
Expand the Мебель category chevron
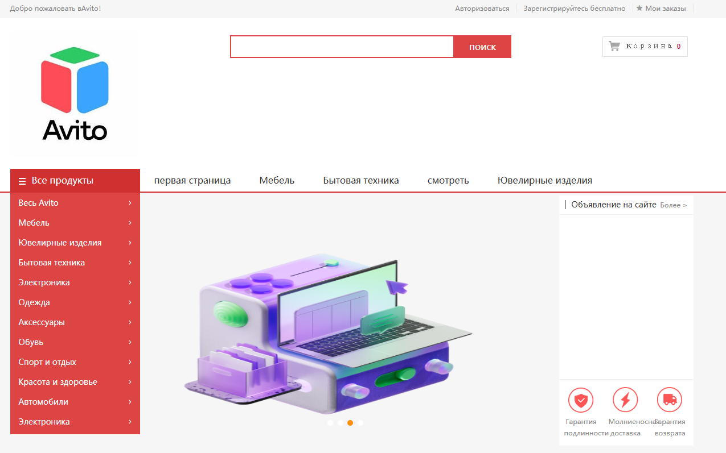[x=130, y=222]
